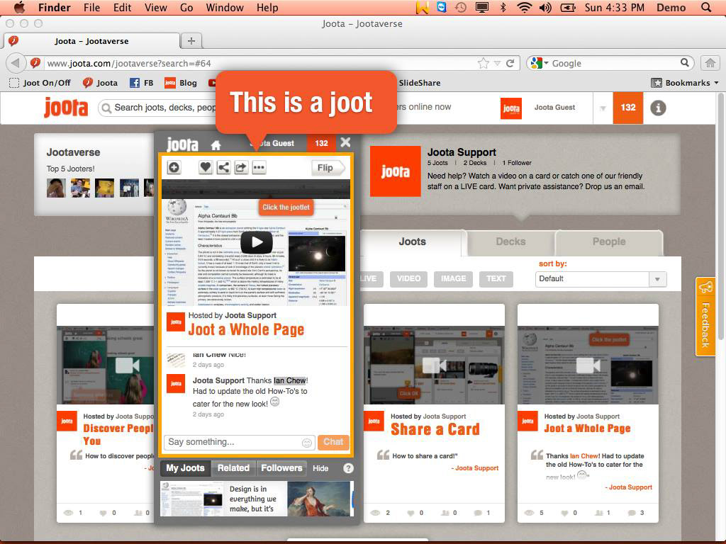Toggle the TEXT filter button

coord(496,278)
